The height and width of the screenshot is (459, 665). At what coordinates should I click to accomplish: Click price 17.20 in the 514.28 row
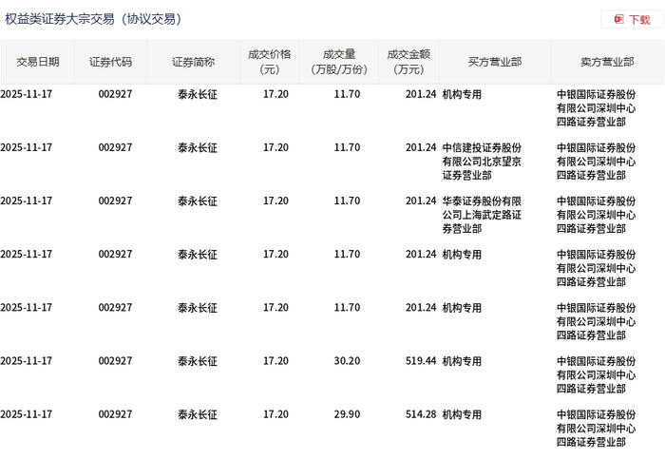[x=275, y=414]
